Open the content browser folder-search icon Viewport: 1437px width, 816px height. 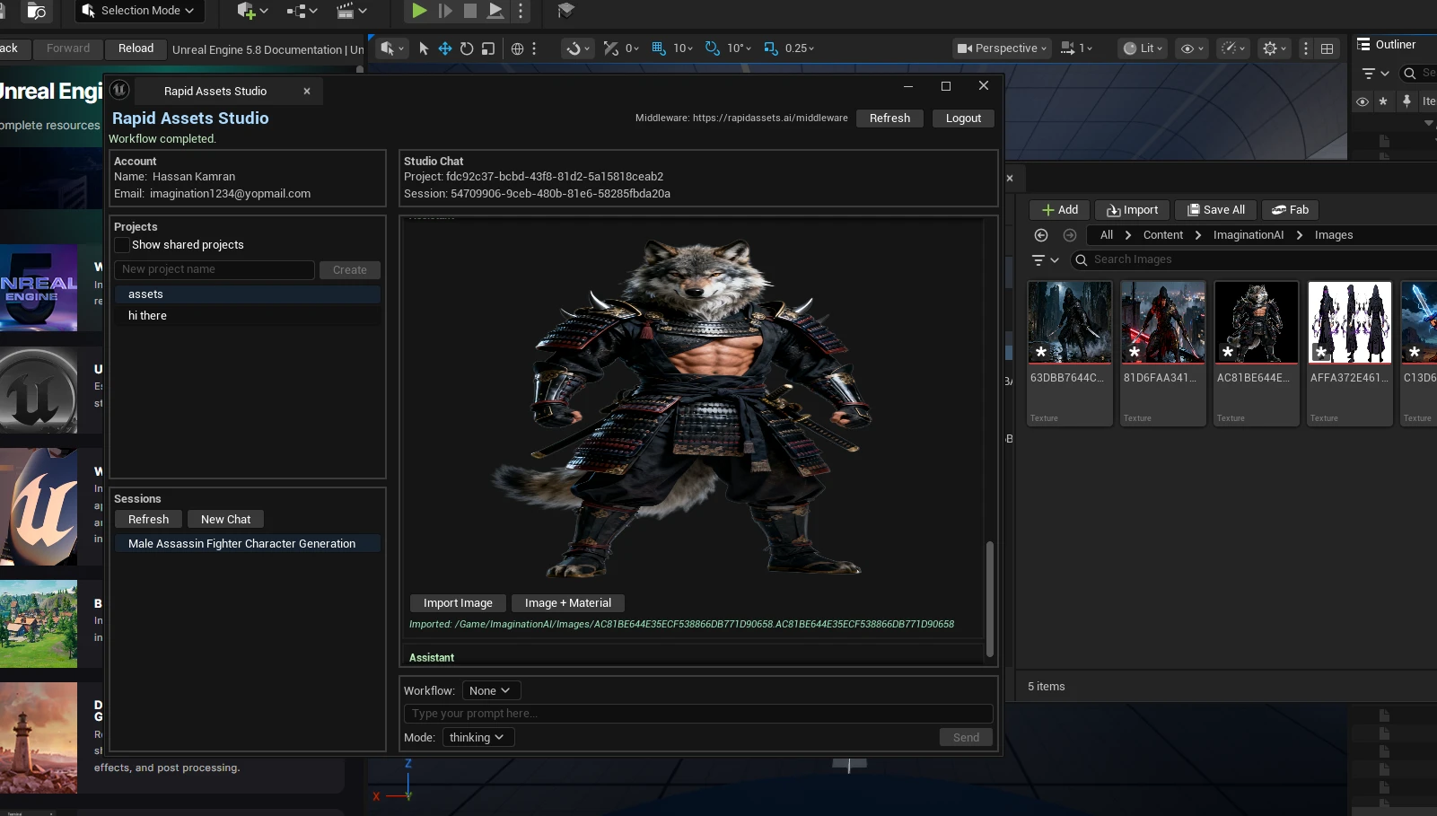[37, 11]
